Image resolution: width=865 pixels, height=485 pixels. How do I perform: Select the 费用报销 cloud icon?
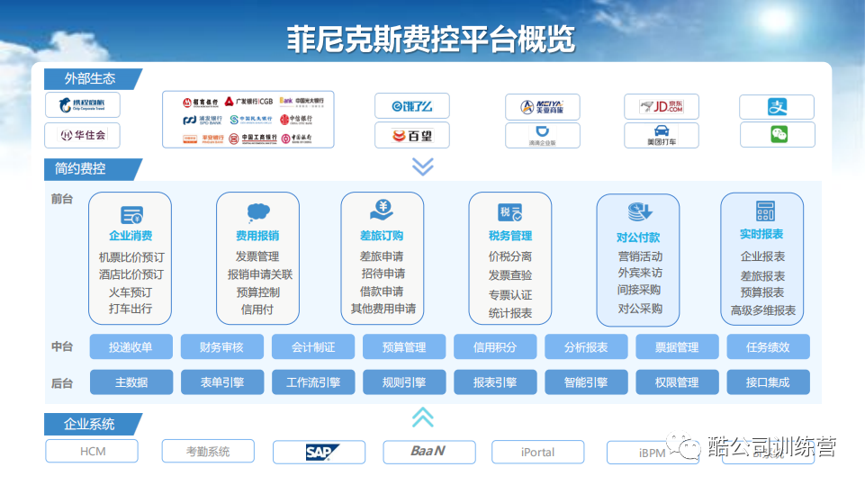257,214
